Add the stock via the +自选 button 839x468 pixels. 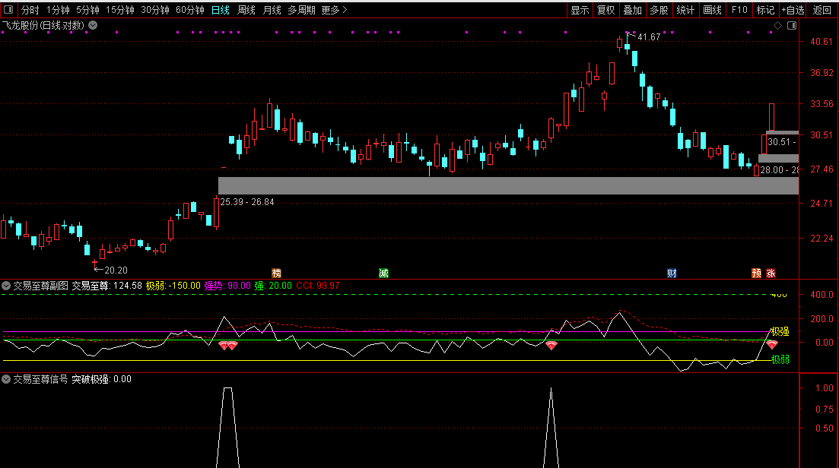[x=793, y=10]
